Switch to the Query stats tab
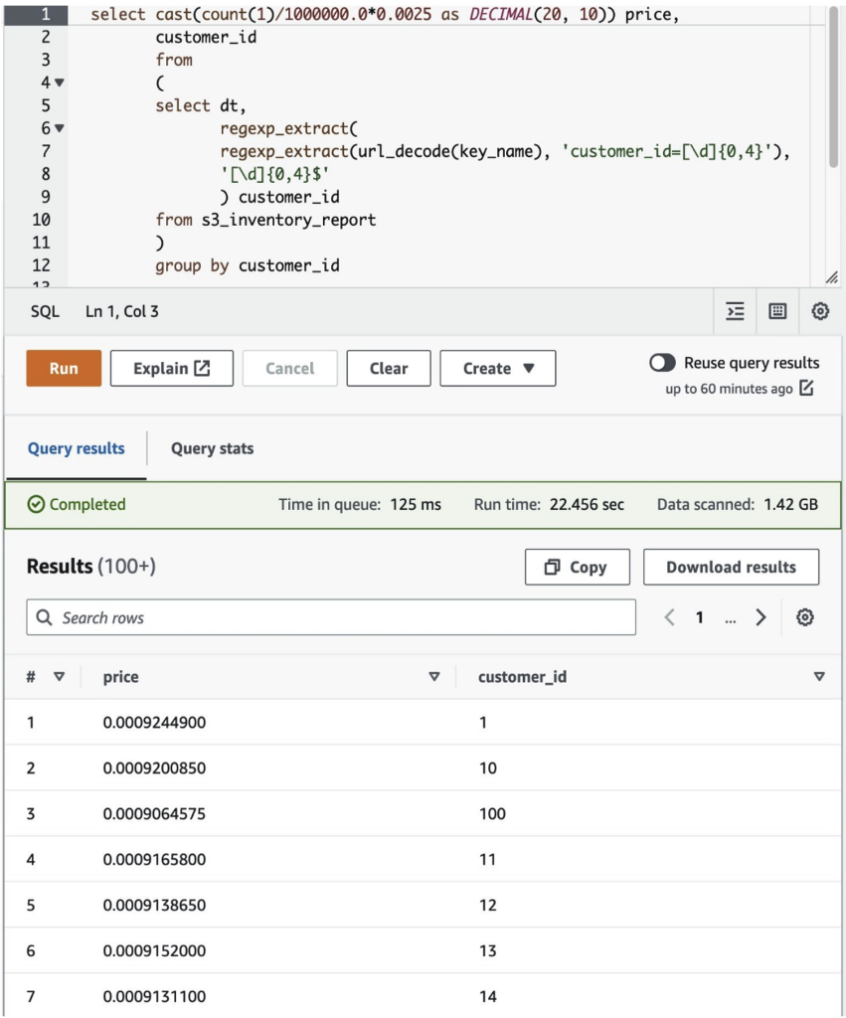 click(x=211, y=448)
